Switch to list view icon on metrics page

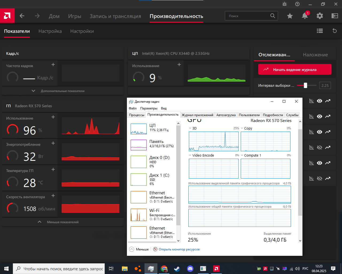320,31
